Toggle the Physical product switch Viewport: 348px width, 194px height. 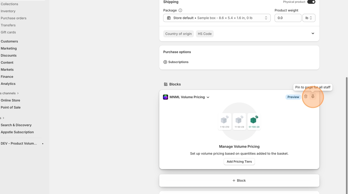click(x=311, y=2)
